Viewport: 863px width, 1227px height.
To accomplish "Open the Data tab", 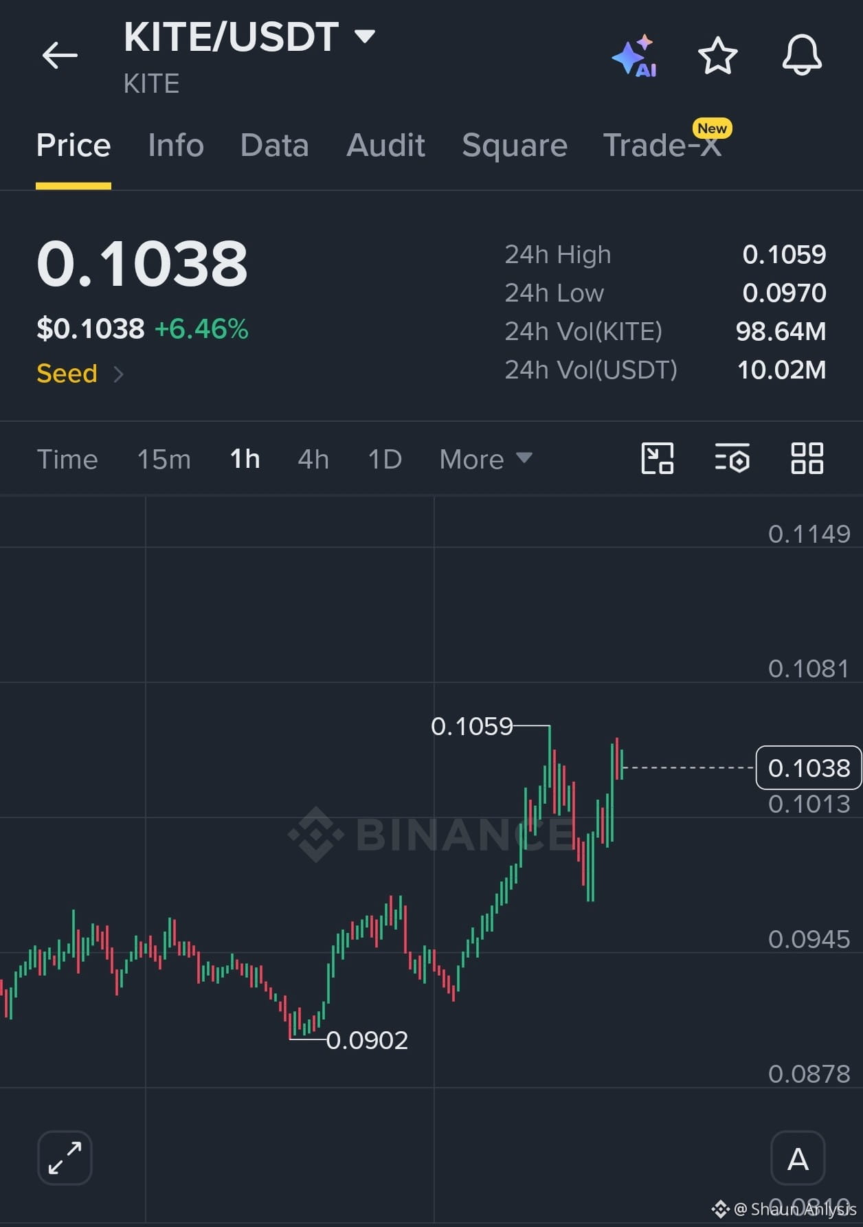I will pos(275,146).
